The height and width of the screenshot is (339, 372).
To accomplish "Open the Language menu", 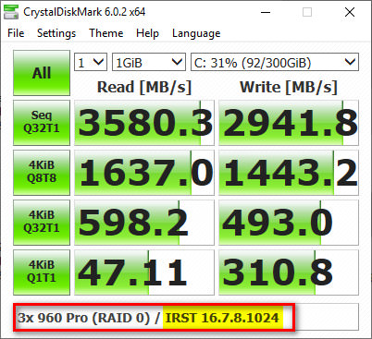I will 196,33.
